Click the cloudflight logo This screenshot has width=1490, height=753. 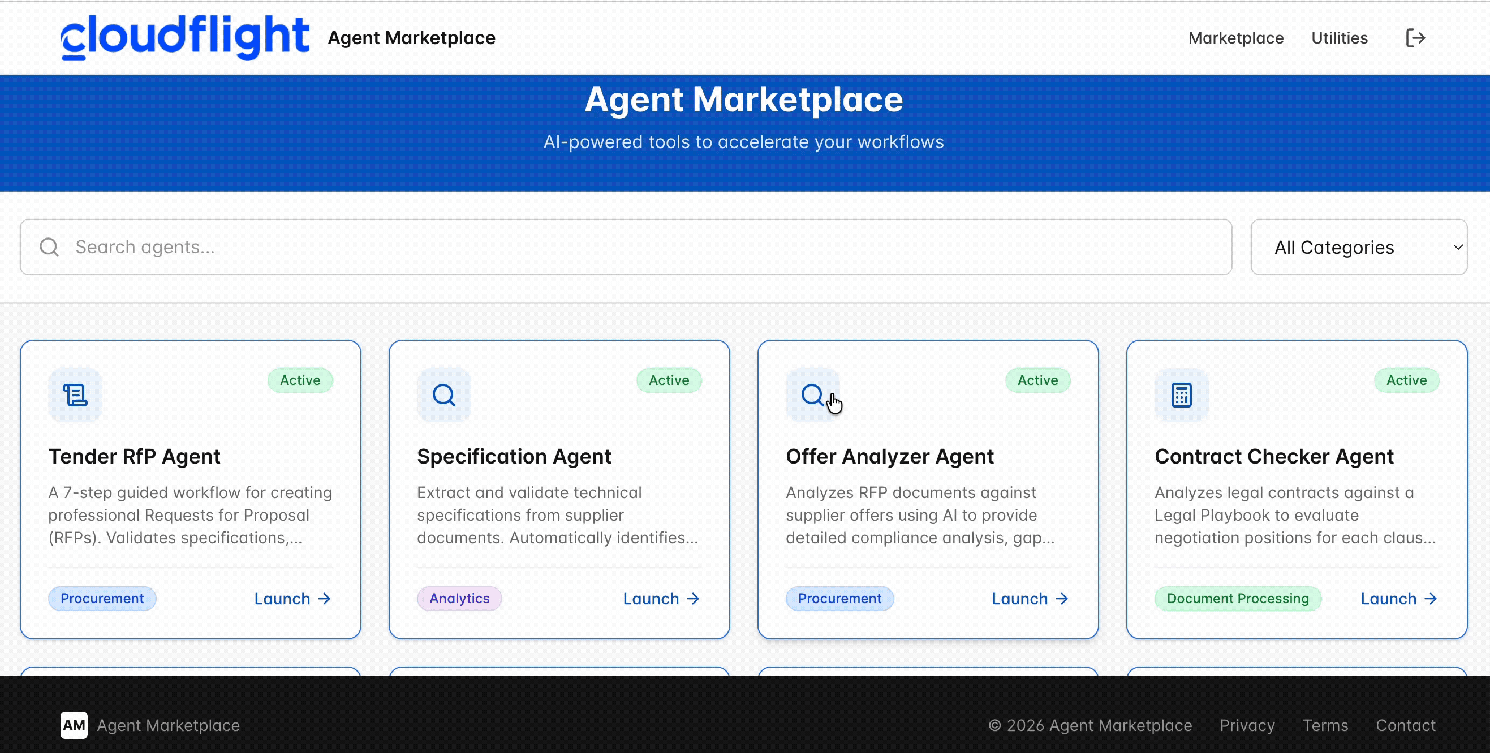185,37
